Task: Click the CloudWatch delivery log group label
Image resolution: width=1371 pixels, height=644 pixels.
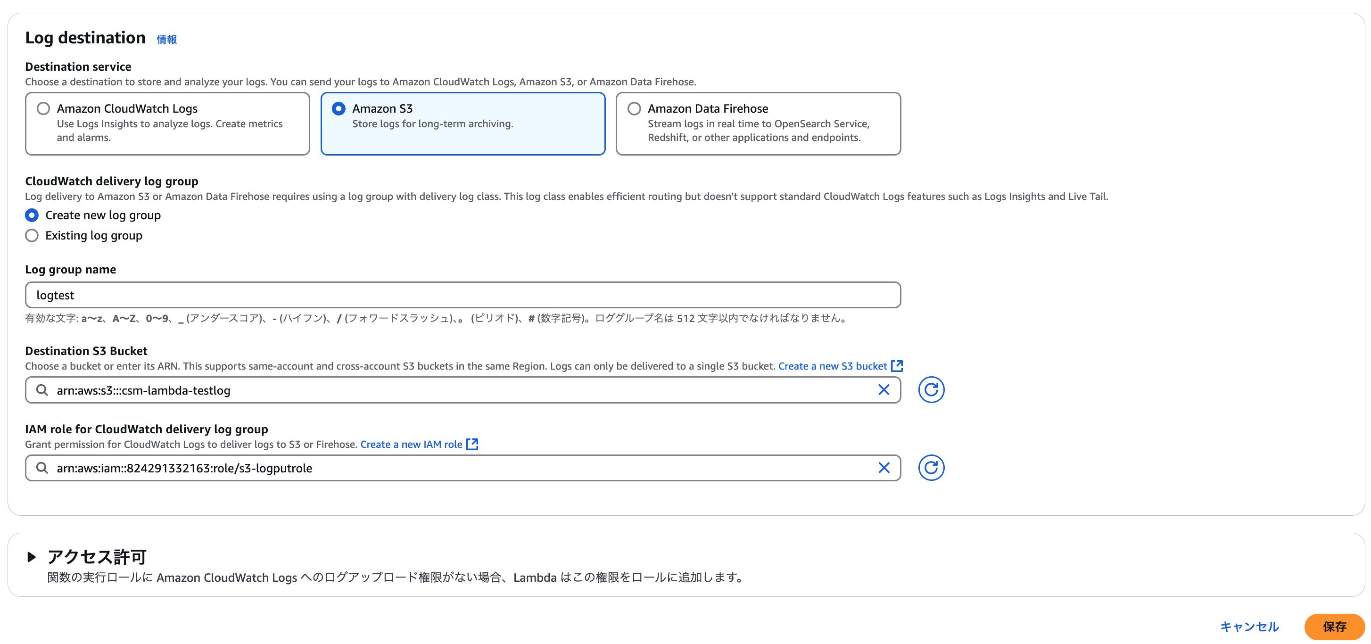Action: coord(112,181)
